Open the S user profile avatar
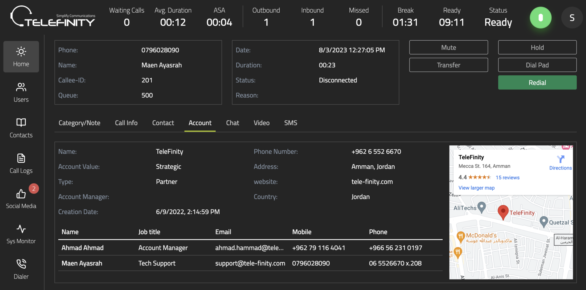This screenshot has height=290, width=586. 572,18
